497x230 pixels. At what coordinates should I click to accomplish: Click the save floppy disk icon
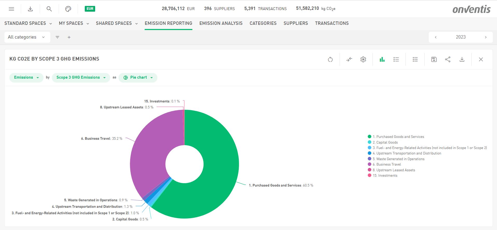point(434,60)
